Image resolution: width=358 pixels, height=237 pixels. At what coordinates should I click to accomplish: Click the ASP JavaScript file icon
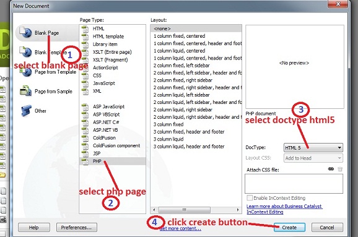[x=85, y=107]
